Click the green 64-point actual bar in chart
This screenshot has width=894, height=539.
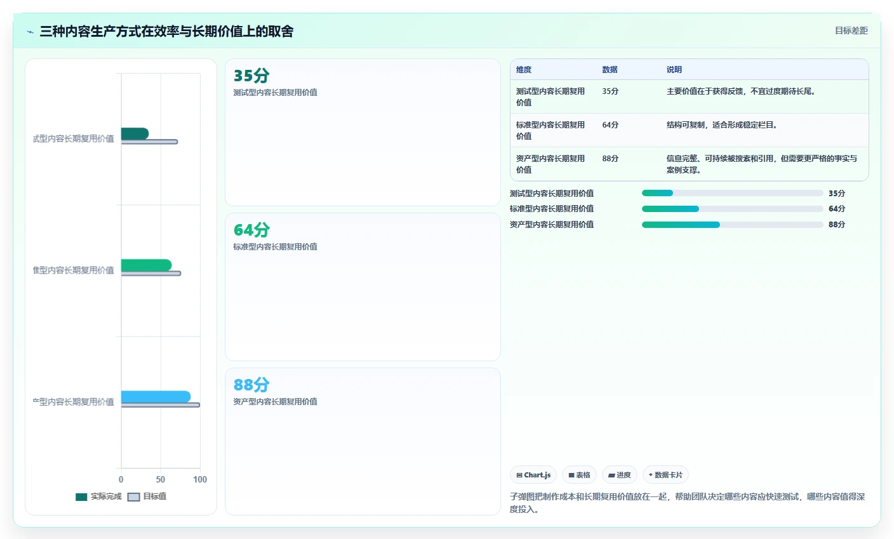[x=146, y=265]
